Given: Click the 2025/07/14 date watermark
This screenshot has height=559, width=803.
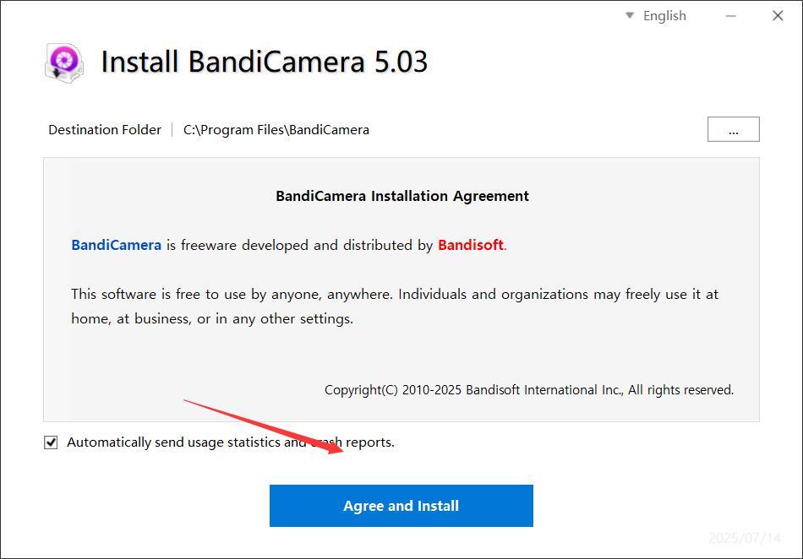Looking at the screenshot, I should (743, 538).
